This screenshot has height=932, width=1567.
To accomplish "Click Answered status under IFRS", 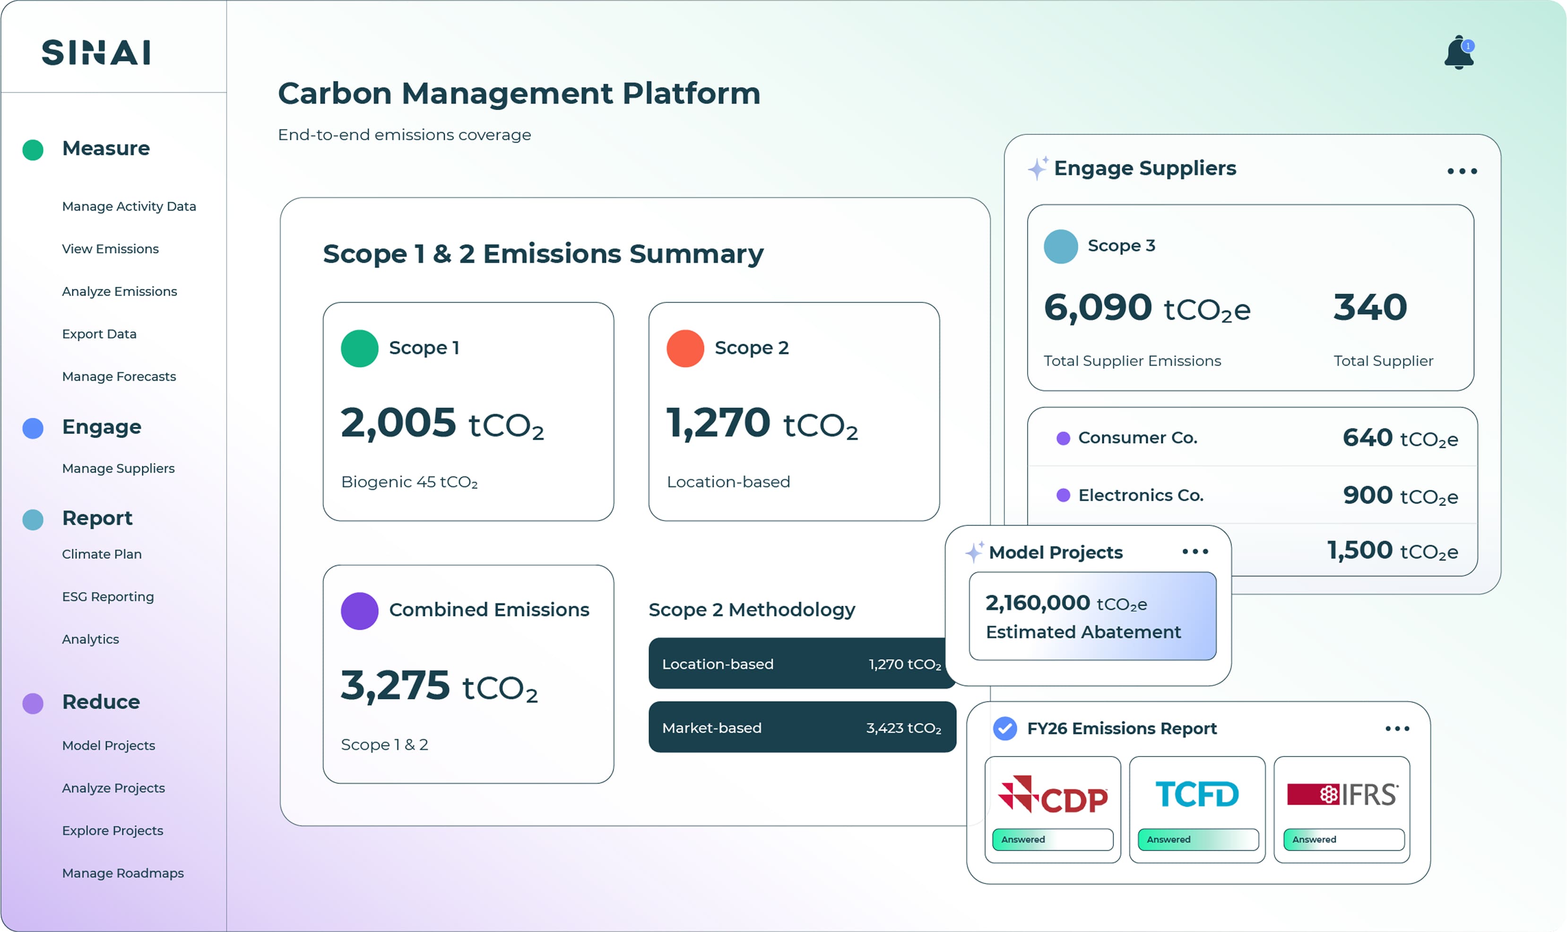I will pyautogui.click(x=1343, y=840).
